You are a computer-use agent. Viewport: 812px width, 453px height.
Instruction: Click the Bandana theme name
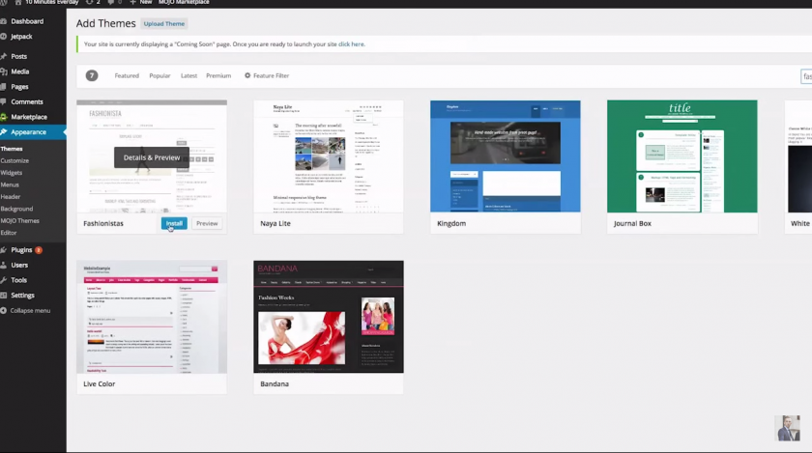click(275, 384)
